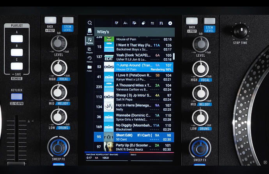
Task: Touch the right High/Vocal knob
Action: click(200, 69)
